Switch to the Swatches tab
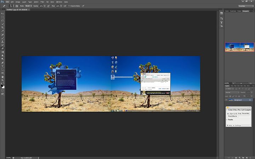Viewport: 255px width, 159px height. tap(233, 11)
